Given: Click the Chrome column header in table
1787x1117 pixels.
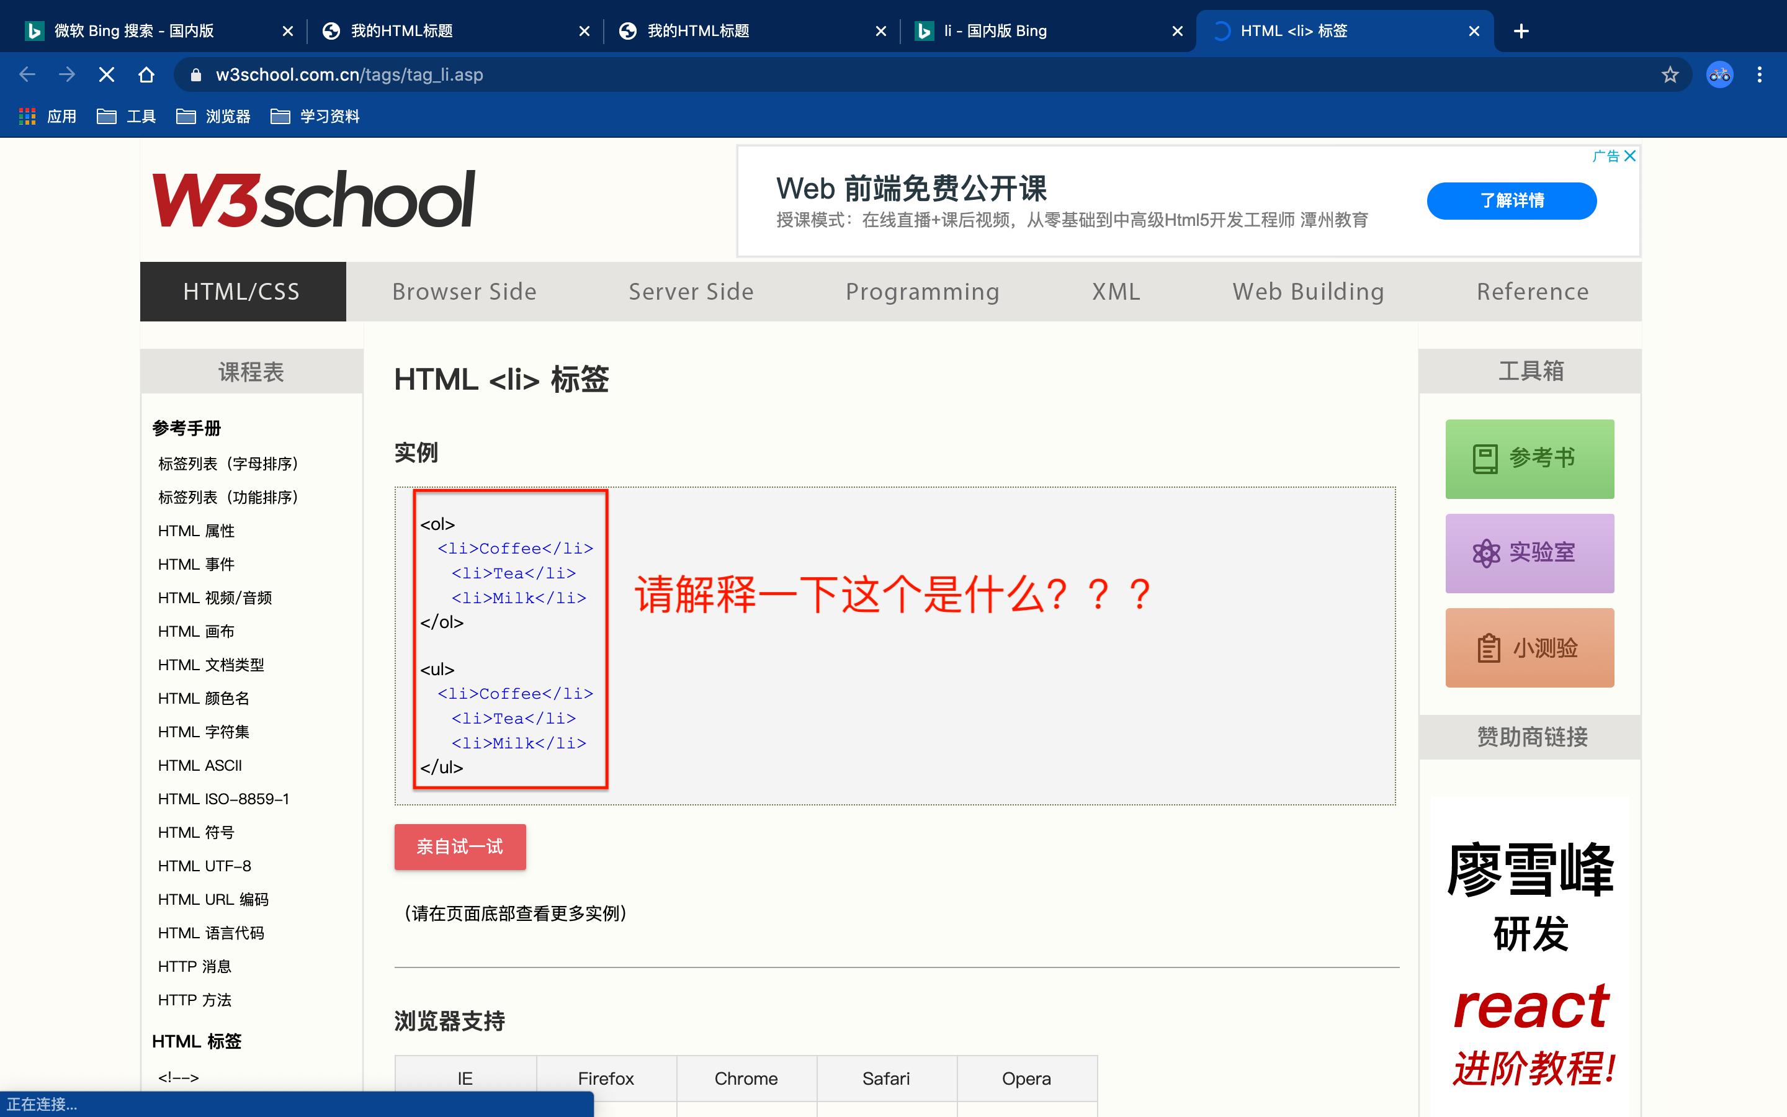Looking at the screenshot, I should click(x=746, y=1079).
